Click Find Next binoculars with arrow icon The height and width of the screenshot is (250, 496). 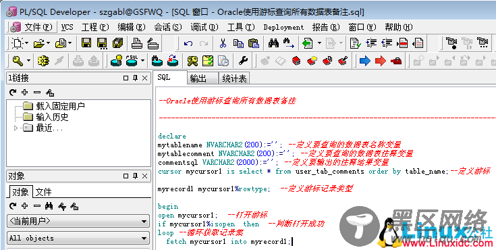coord(289,43)
